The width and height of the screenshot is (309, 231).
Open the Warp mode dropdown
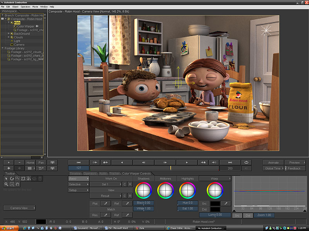pyautogui.click(x=215, y=179)
